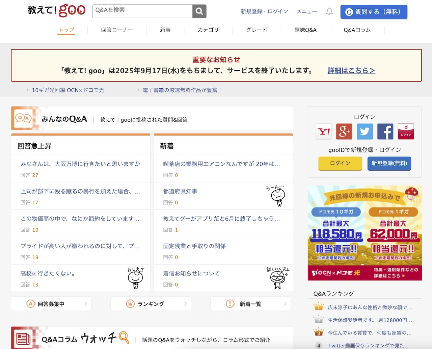
Task: Click the rank 4 badge icon
Action: point(319,346)
